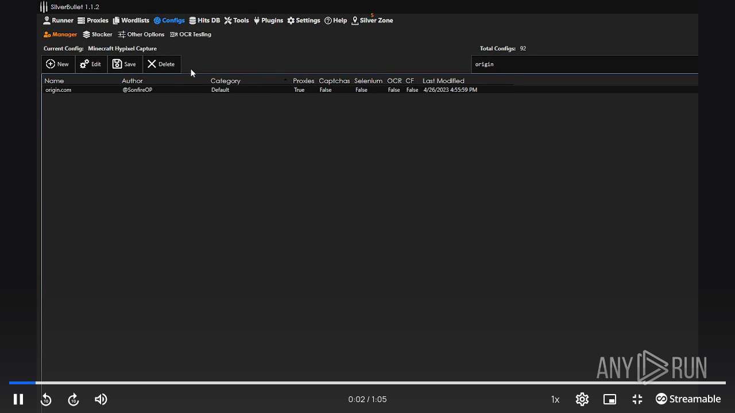Screen dimensions: 735x413
Task: Sort configs by Category column
Action: coord(225,81)
